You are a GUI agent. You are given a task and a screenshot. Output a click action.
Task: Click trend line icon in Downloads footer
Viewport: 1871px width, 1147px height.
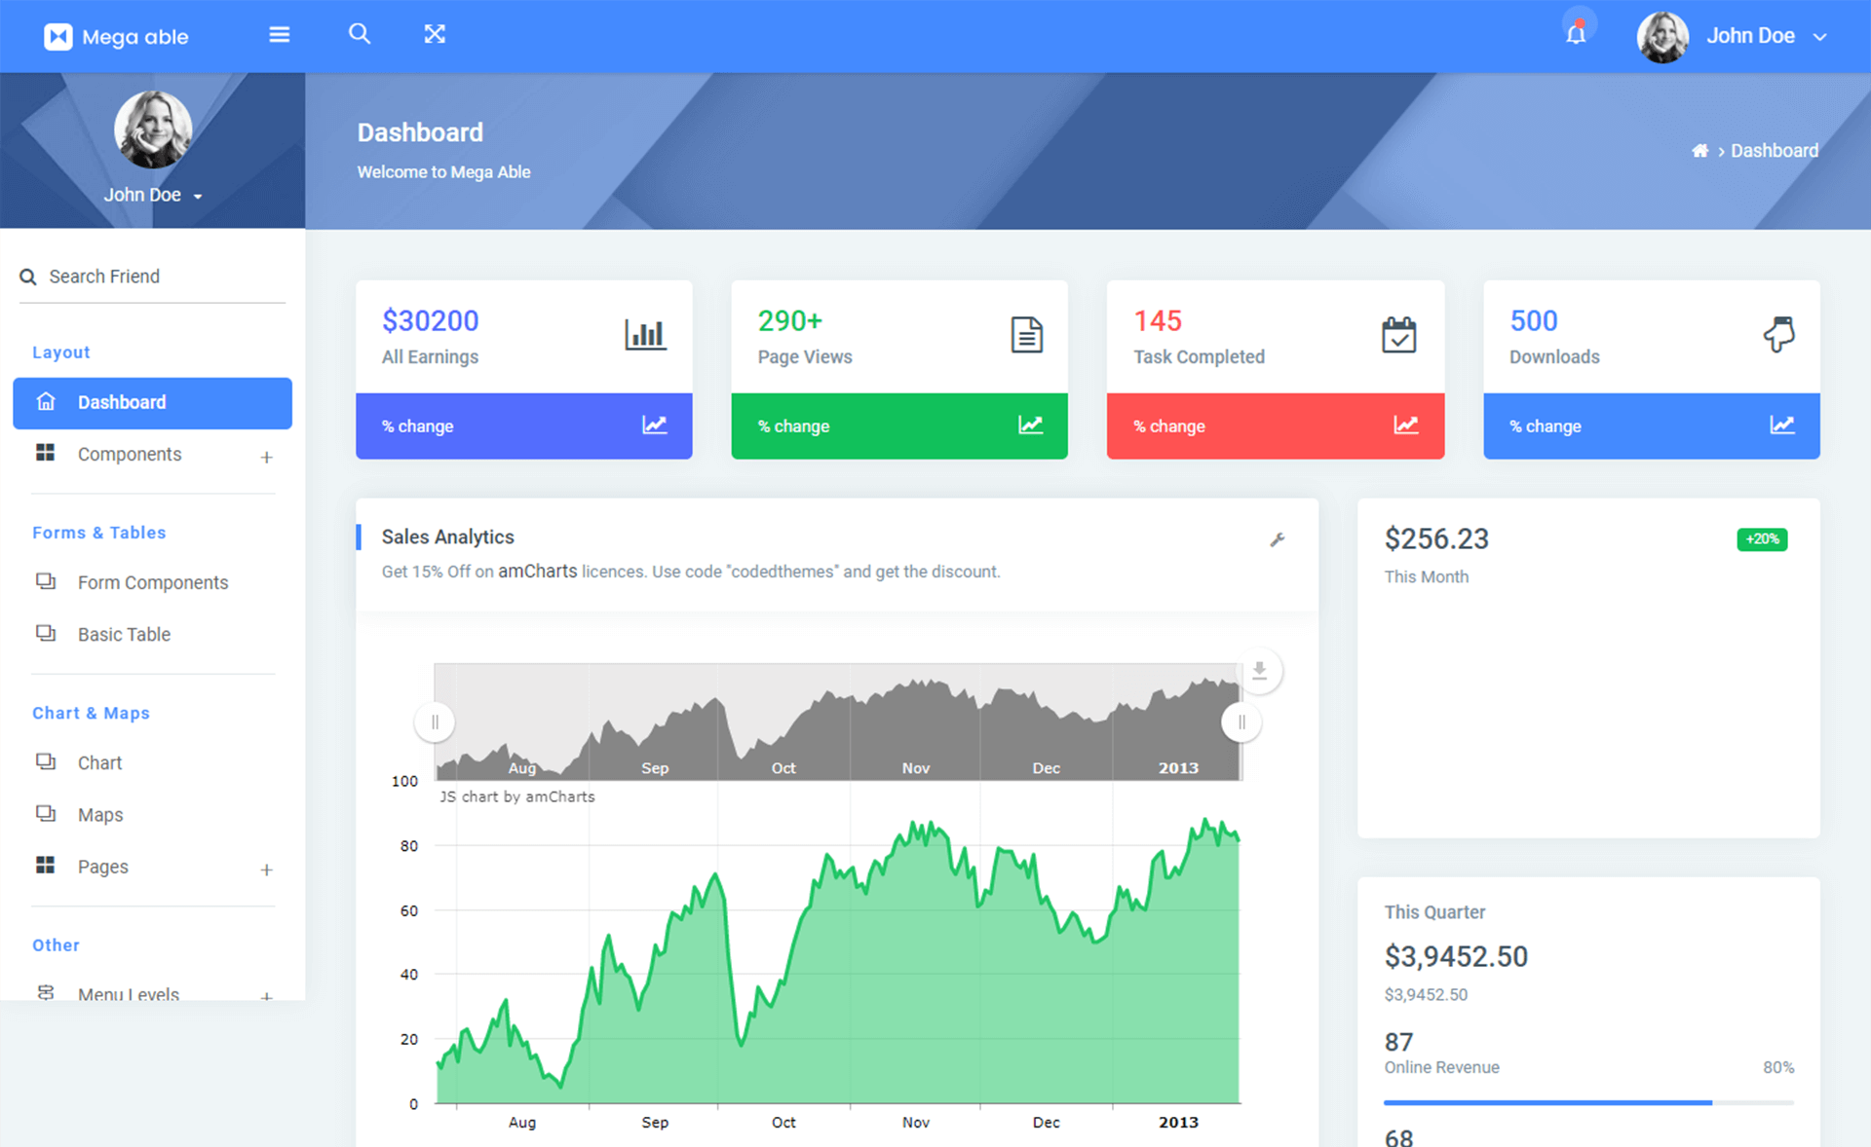(x=1782, y=425)
